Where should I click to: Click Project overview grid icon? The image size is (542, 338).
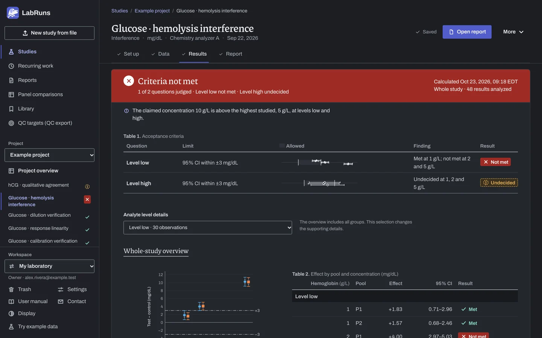pos(11,171)
